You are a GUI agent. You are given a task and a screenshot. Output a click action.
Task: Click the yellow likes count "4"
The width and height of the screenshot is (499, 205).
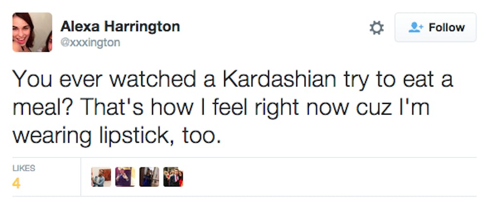16,185
